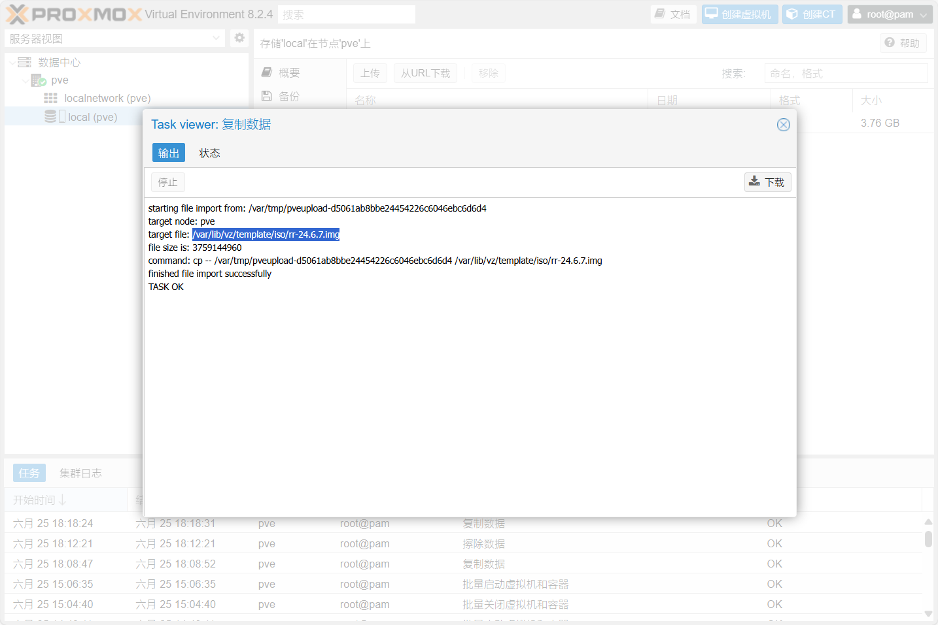Collapse the 数据中心 tree node

pos(12,63)
